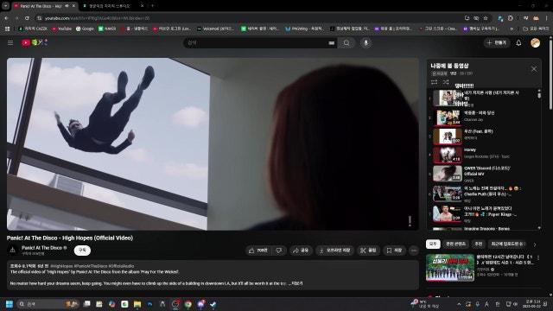553x311 pixels.
Task: Like the video with thumbs-up button
Action: point(258,251)
